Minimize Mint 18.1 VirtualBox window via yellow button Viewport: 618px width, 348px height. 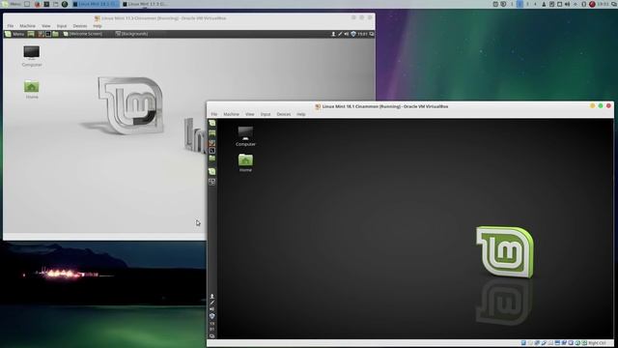pos(592,105)
